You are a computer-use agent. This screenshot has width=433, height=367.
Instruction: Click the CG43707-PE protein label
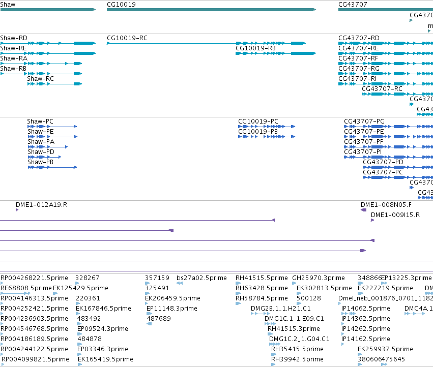click(364, 132)
